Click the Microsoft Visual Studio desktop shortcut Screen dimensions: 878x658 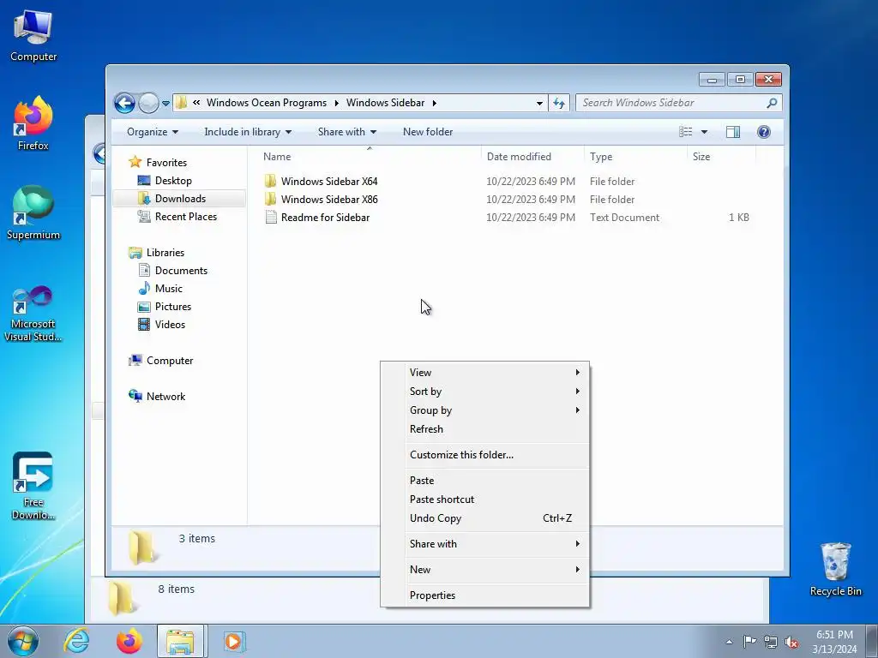33,314
